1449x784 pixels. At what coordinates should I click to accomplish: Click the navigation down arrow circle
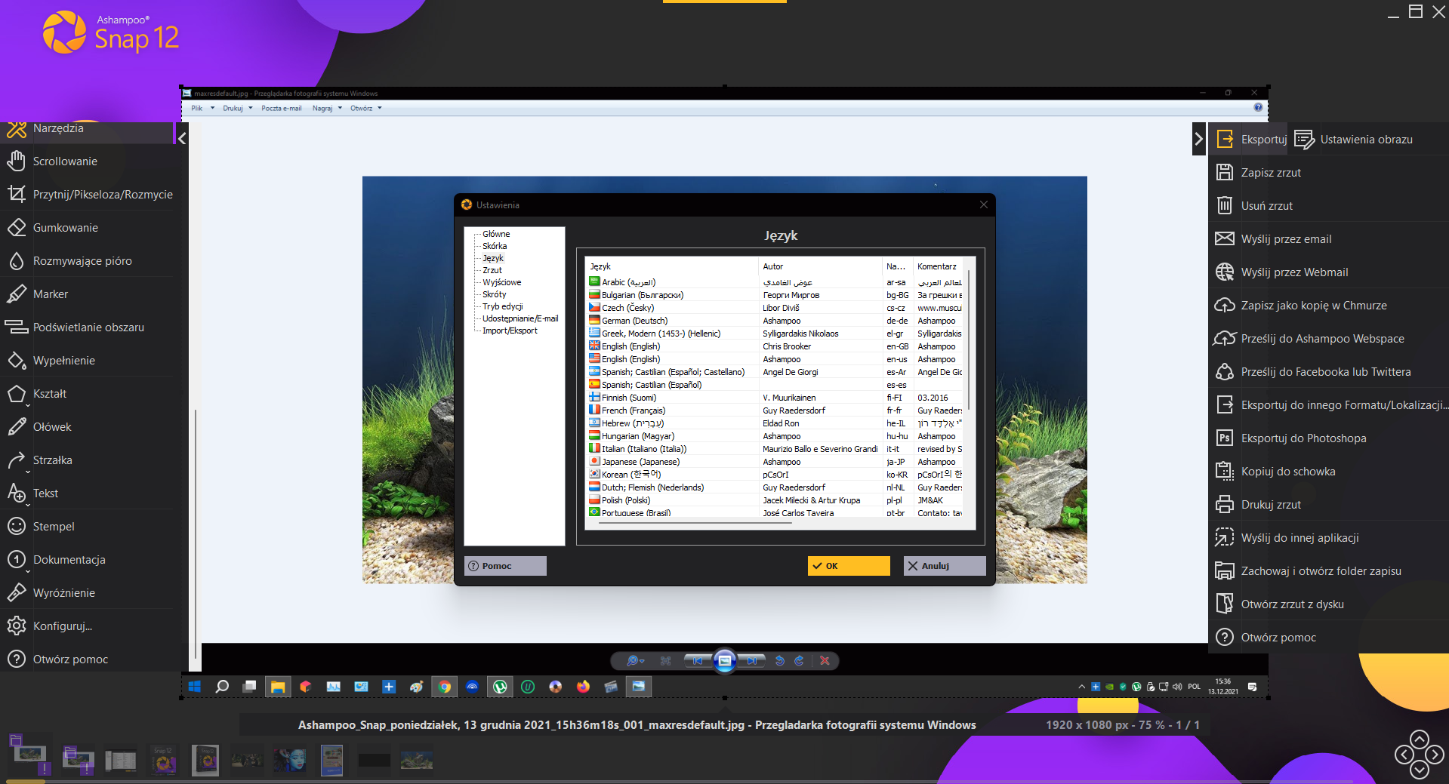(x=1420, y=770)
